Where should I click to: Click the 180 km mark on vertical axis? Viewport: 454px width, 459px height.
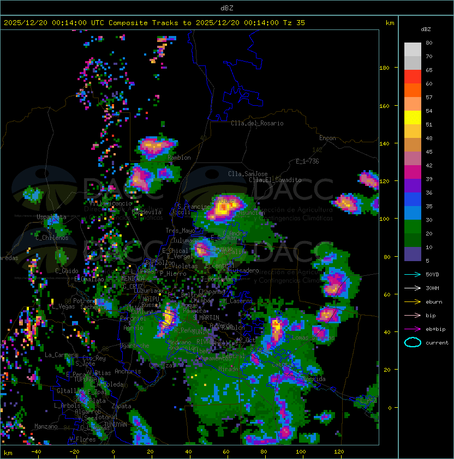click(x=384, y=68)
